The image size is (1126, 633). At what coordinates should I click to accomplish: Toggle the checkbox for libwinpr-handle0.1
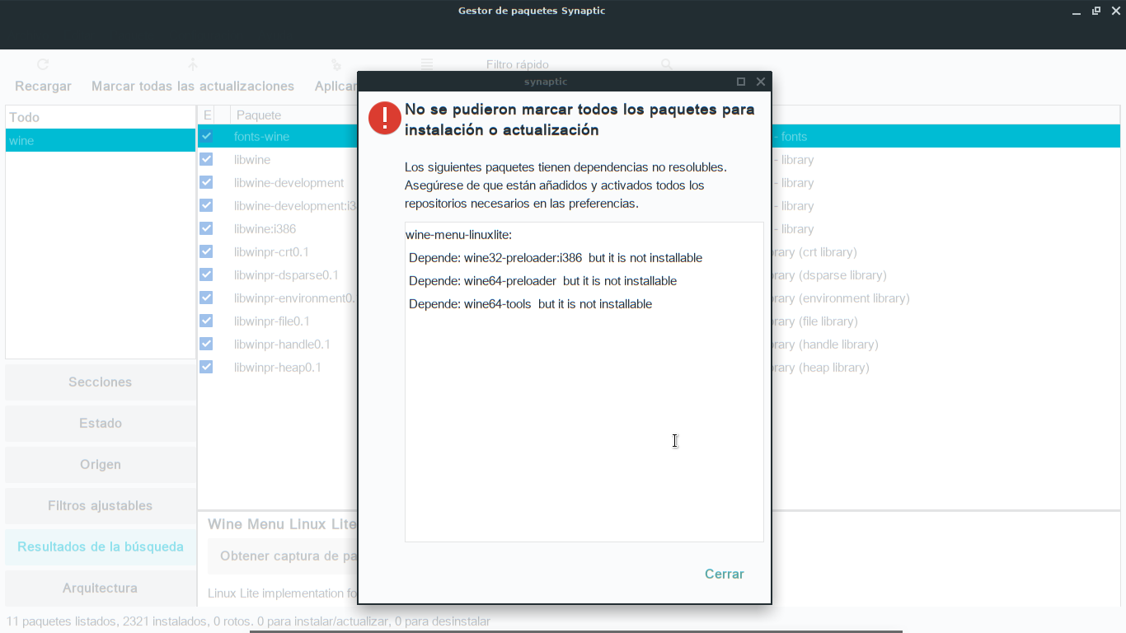206,344
